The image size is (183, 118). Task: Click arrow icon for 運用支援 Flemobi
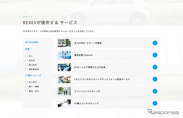pyautogui.click(x=155, y=55)
